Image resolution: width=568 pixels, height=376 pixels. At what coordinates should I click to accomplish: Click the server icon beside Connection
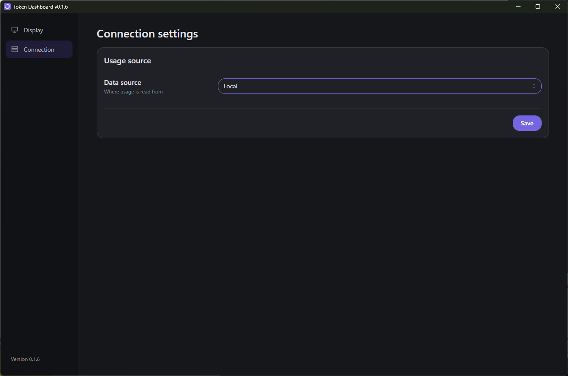point(15,50)
